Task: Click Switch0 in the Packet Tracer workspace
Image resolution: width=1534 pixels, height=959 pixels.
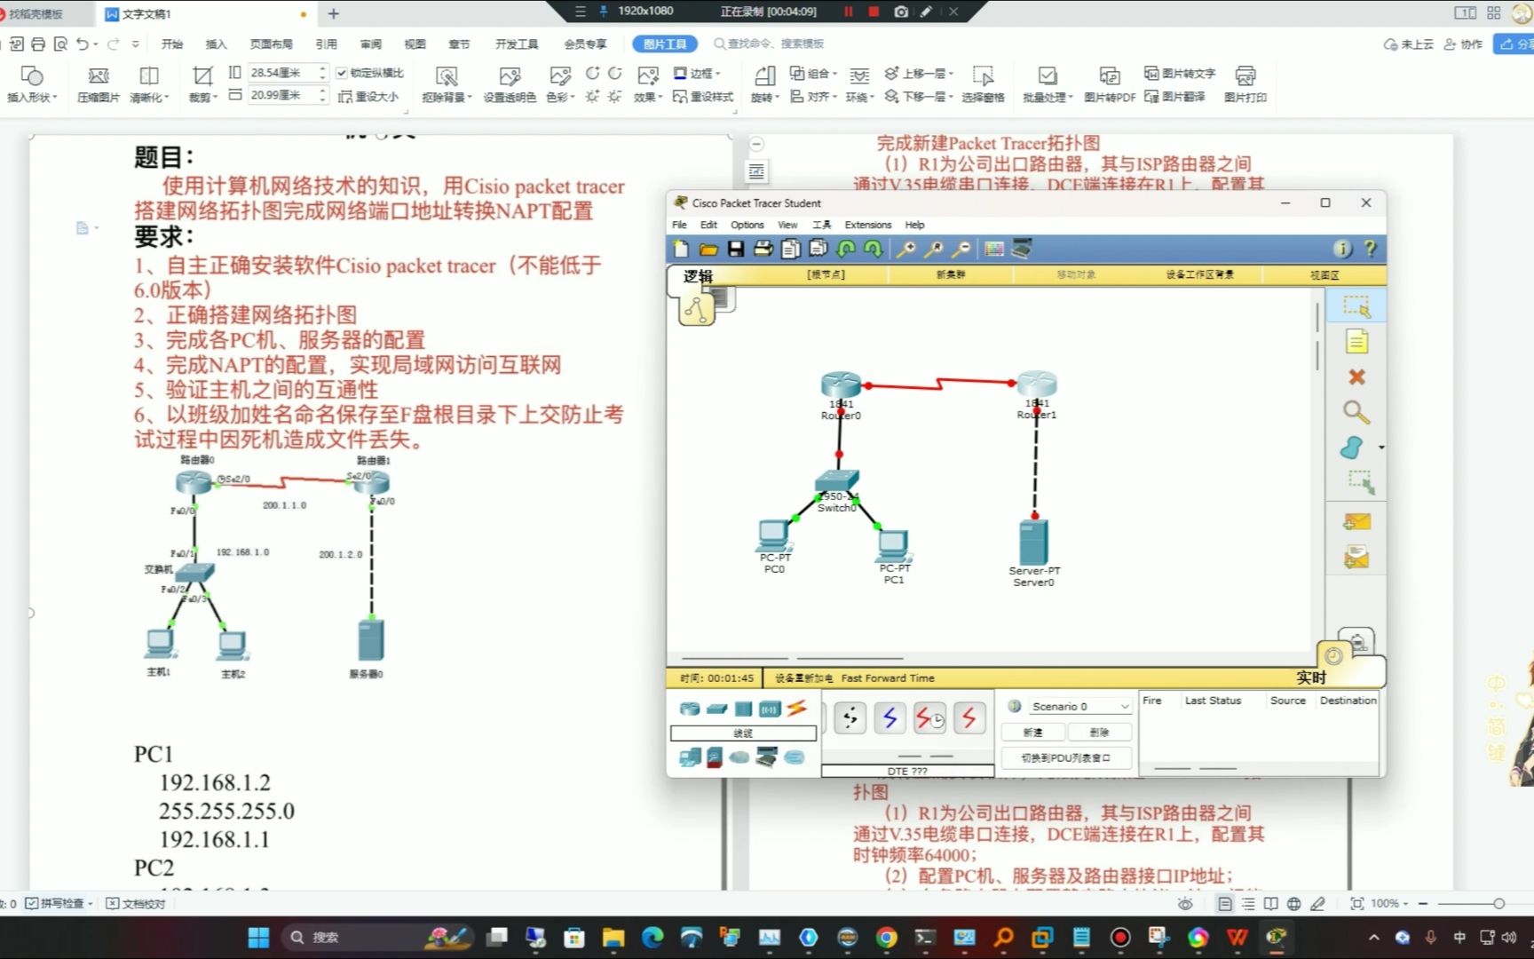Action: point(837,480)
